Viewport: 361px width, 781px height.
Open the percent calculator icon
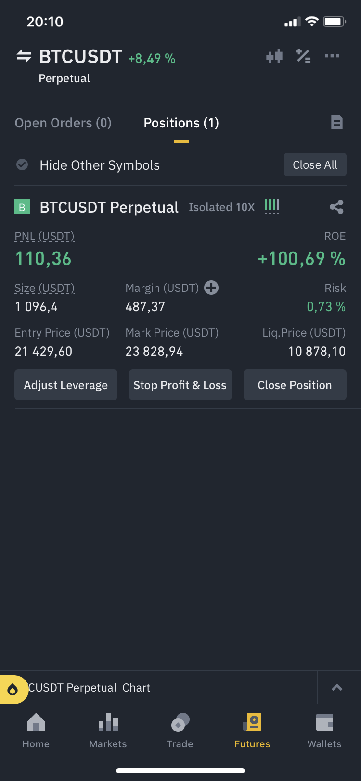coord(303,56)
